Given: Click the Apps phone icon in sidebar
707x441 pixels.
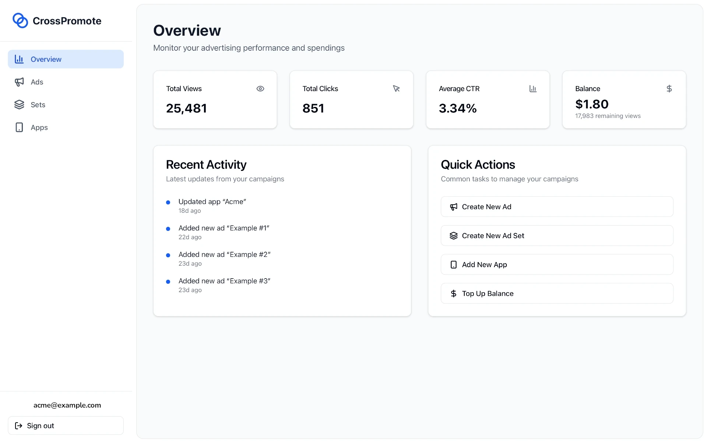Looking at the screenshot, I should click(x=19, y=127).
